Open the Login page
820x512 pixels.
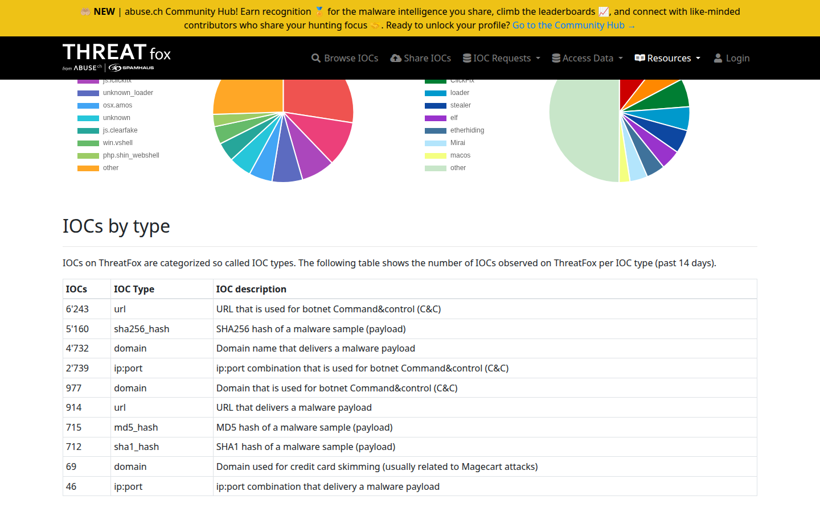732,58
